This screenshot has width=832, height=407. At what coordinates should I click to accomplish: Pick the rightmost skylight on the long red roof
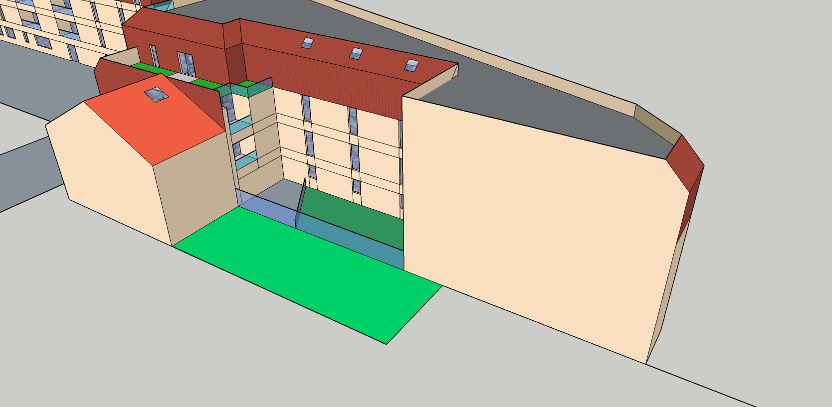412,65
